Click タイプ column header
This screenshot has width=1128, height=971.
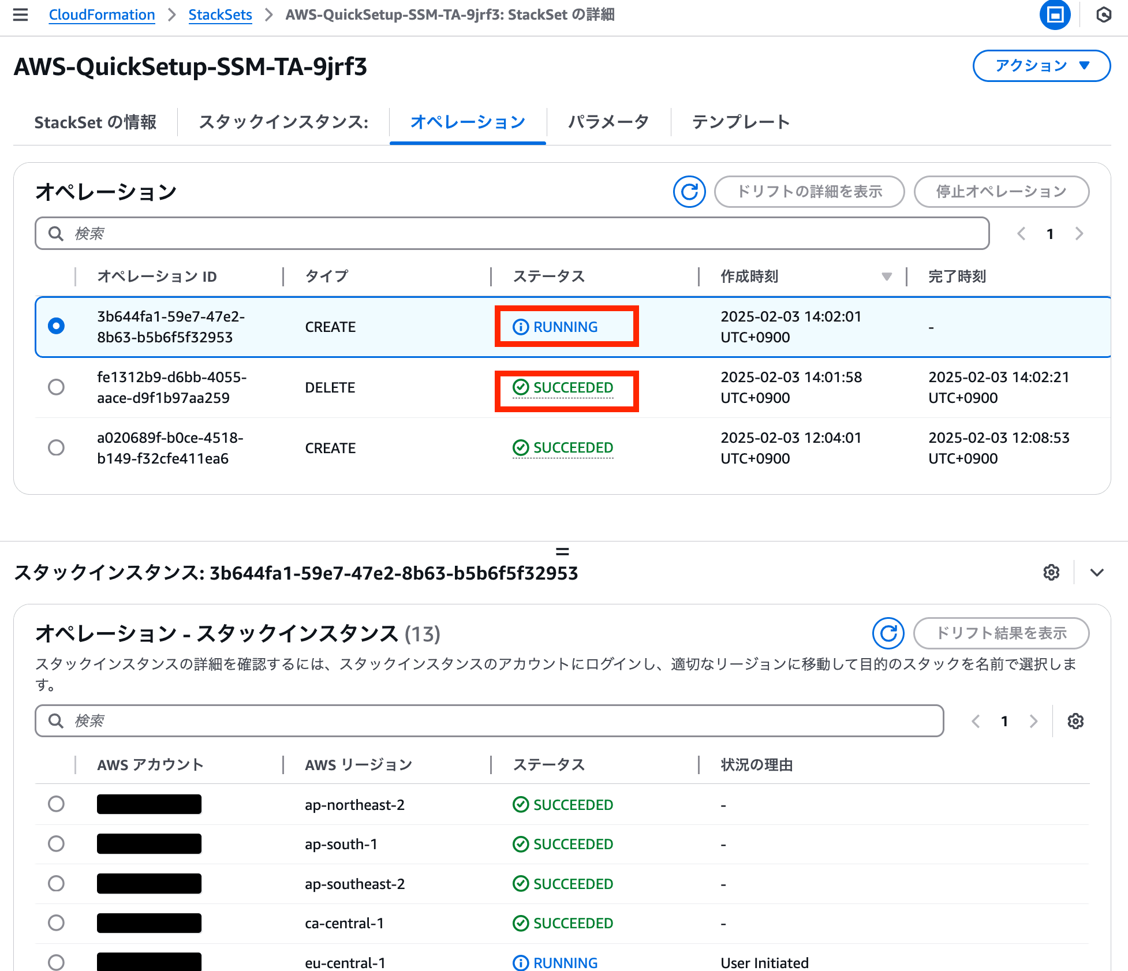[x=327, y=277]
